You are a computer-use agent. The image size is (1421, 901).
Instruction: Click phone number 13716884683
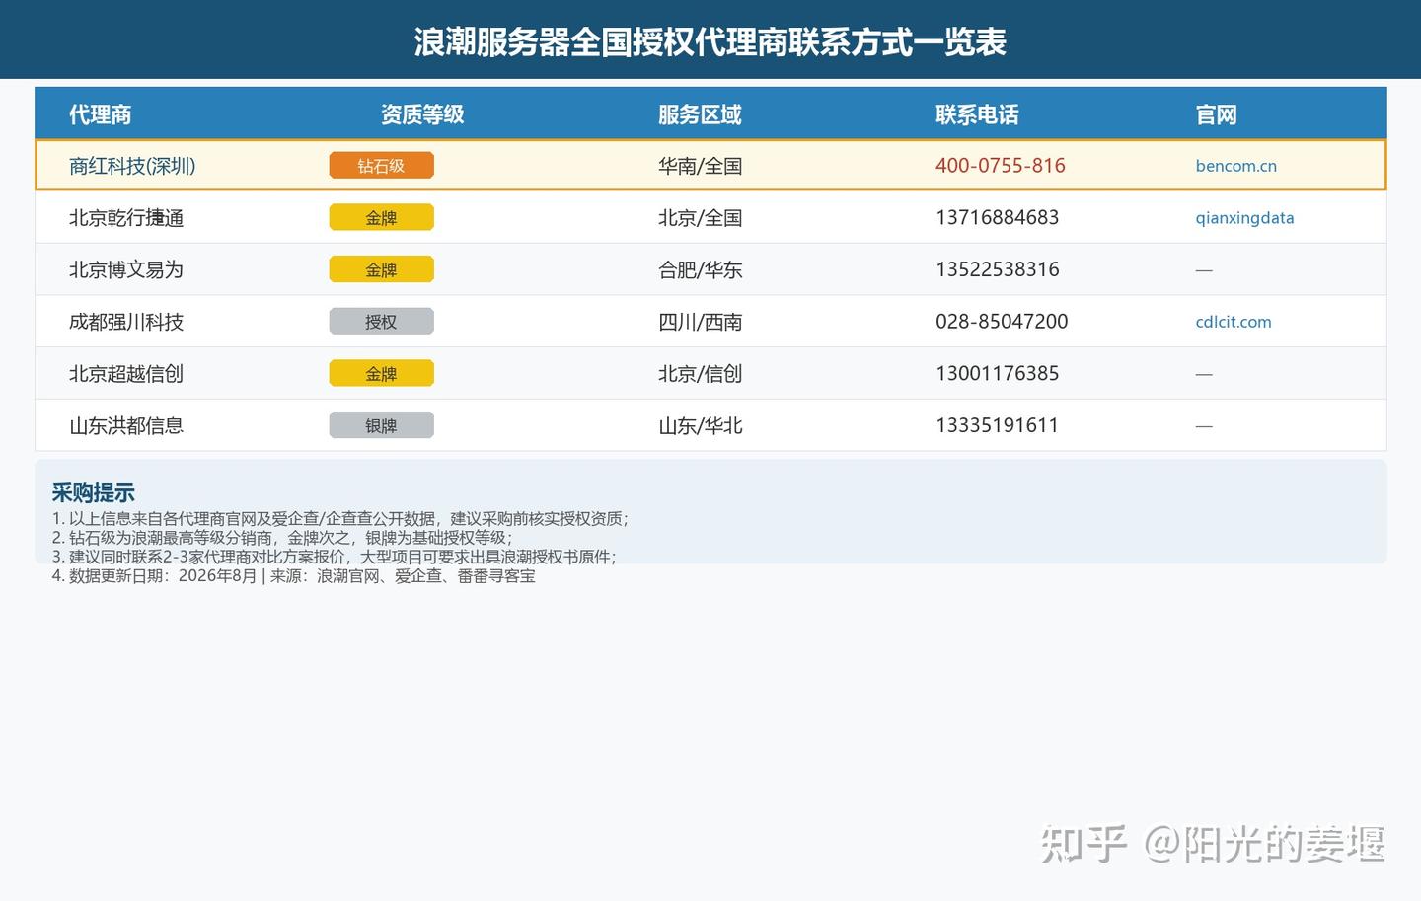coord(998,218)
